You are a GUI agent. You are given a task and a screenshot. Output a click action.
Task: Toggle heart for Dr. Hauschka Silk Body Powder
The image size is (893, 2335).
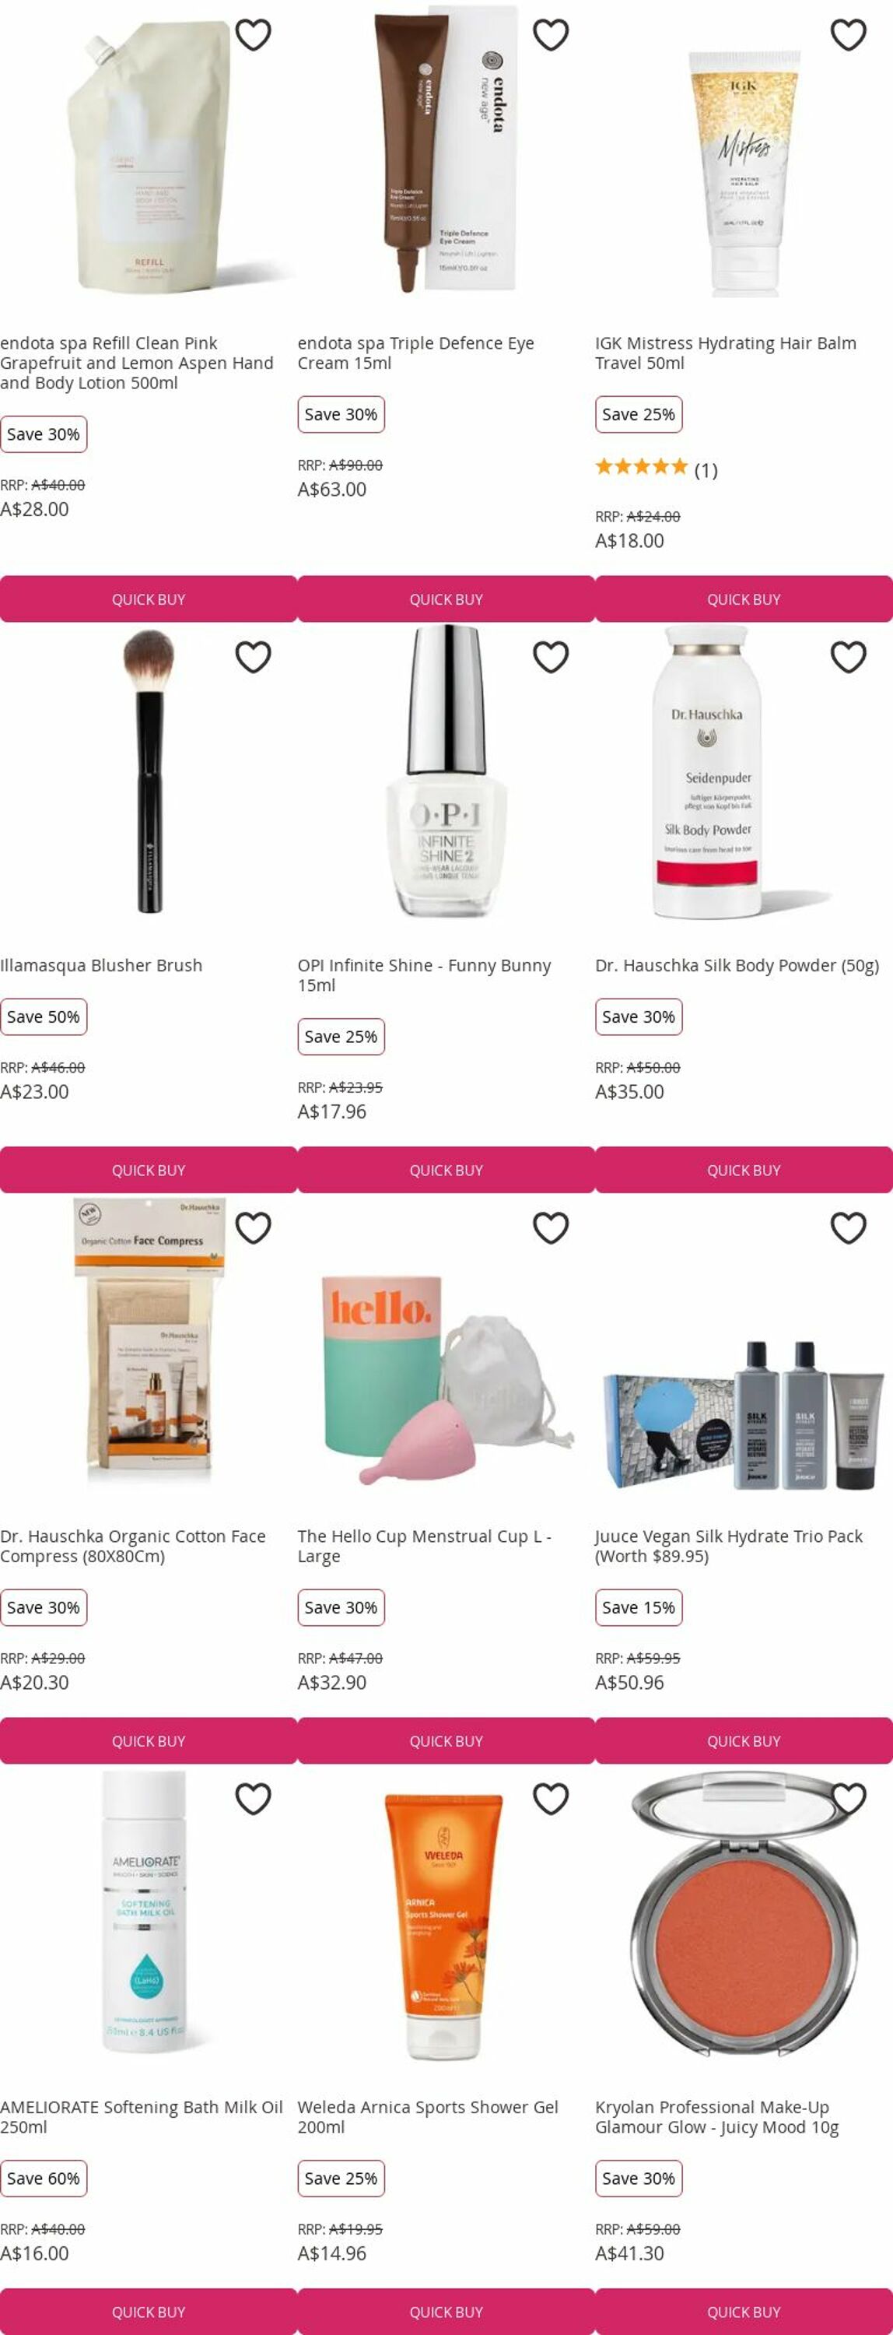pyautogui.click(x=849, y=656)
